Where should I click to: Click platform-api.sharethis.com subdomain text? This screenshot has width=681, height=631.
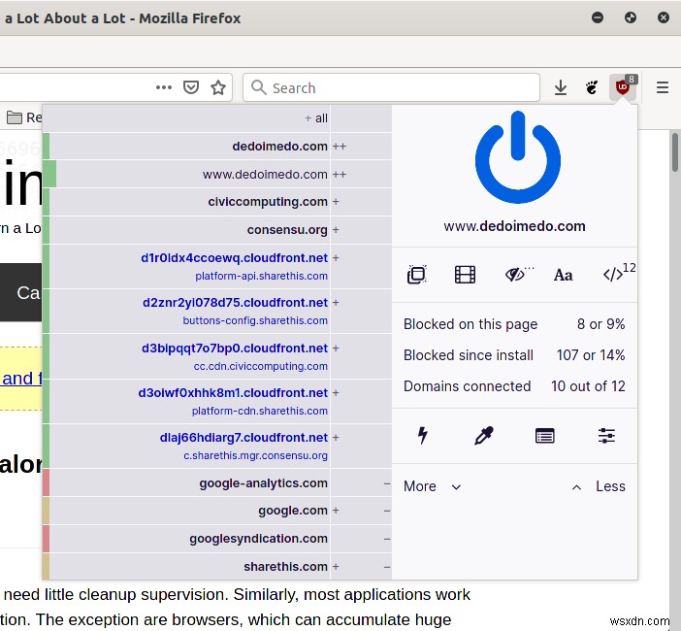point(262,276)
